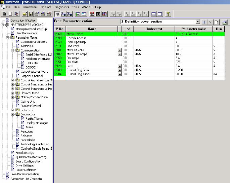Screen dimensions: 230x183
Task: Click the blank new page toolbar icon
Action: coord(10,14)
